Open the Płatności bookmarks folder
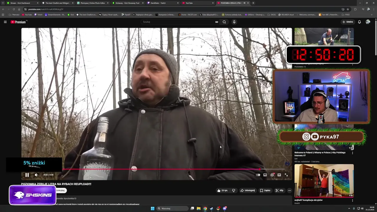The width and height of the screenshot is (377, 212). [14, 14]
